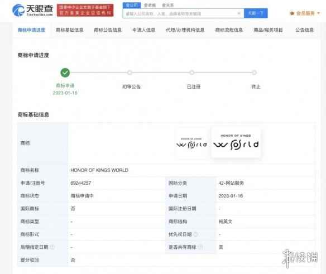Select the 查公司 search tab
Screen dimensions: 326x274
click(x=132, y=5)
